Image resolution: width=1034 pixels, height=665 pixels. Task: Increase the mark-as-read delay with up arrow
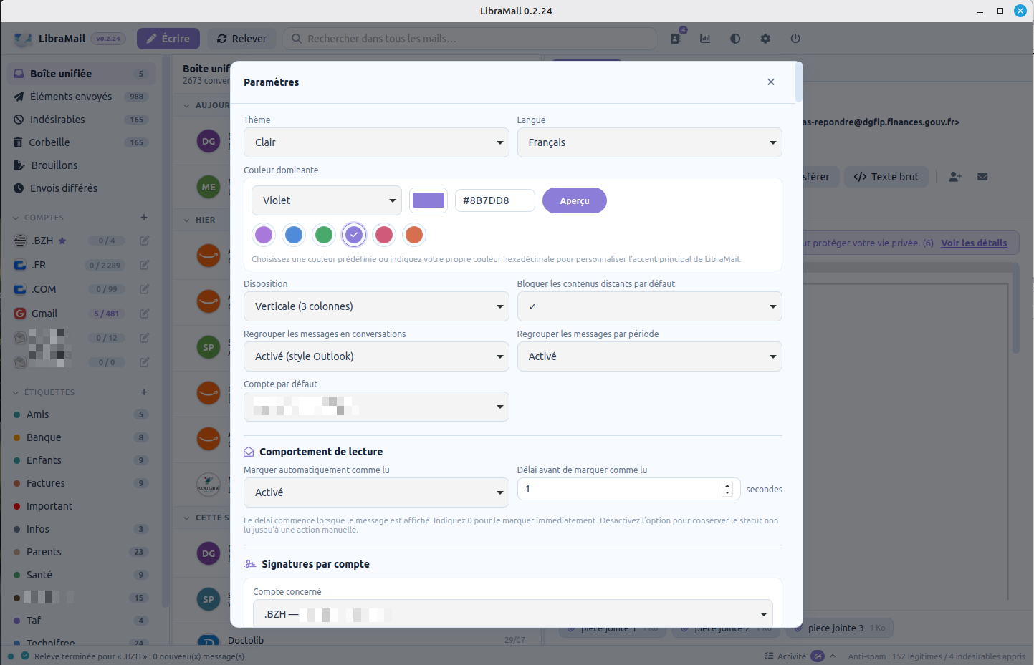[x=727, y=485]
